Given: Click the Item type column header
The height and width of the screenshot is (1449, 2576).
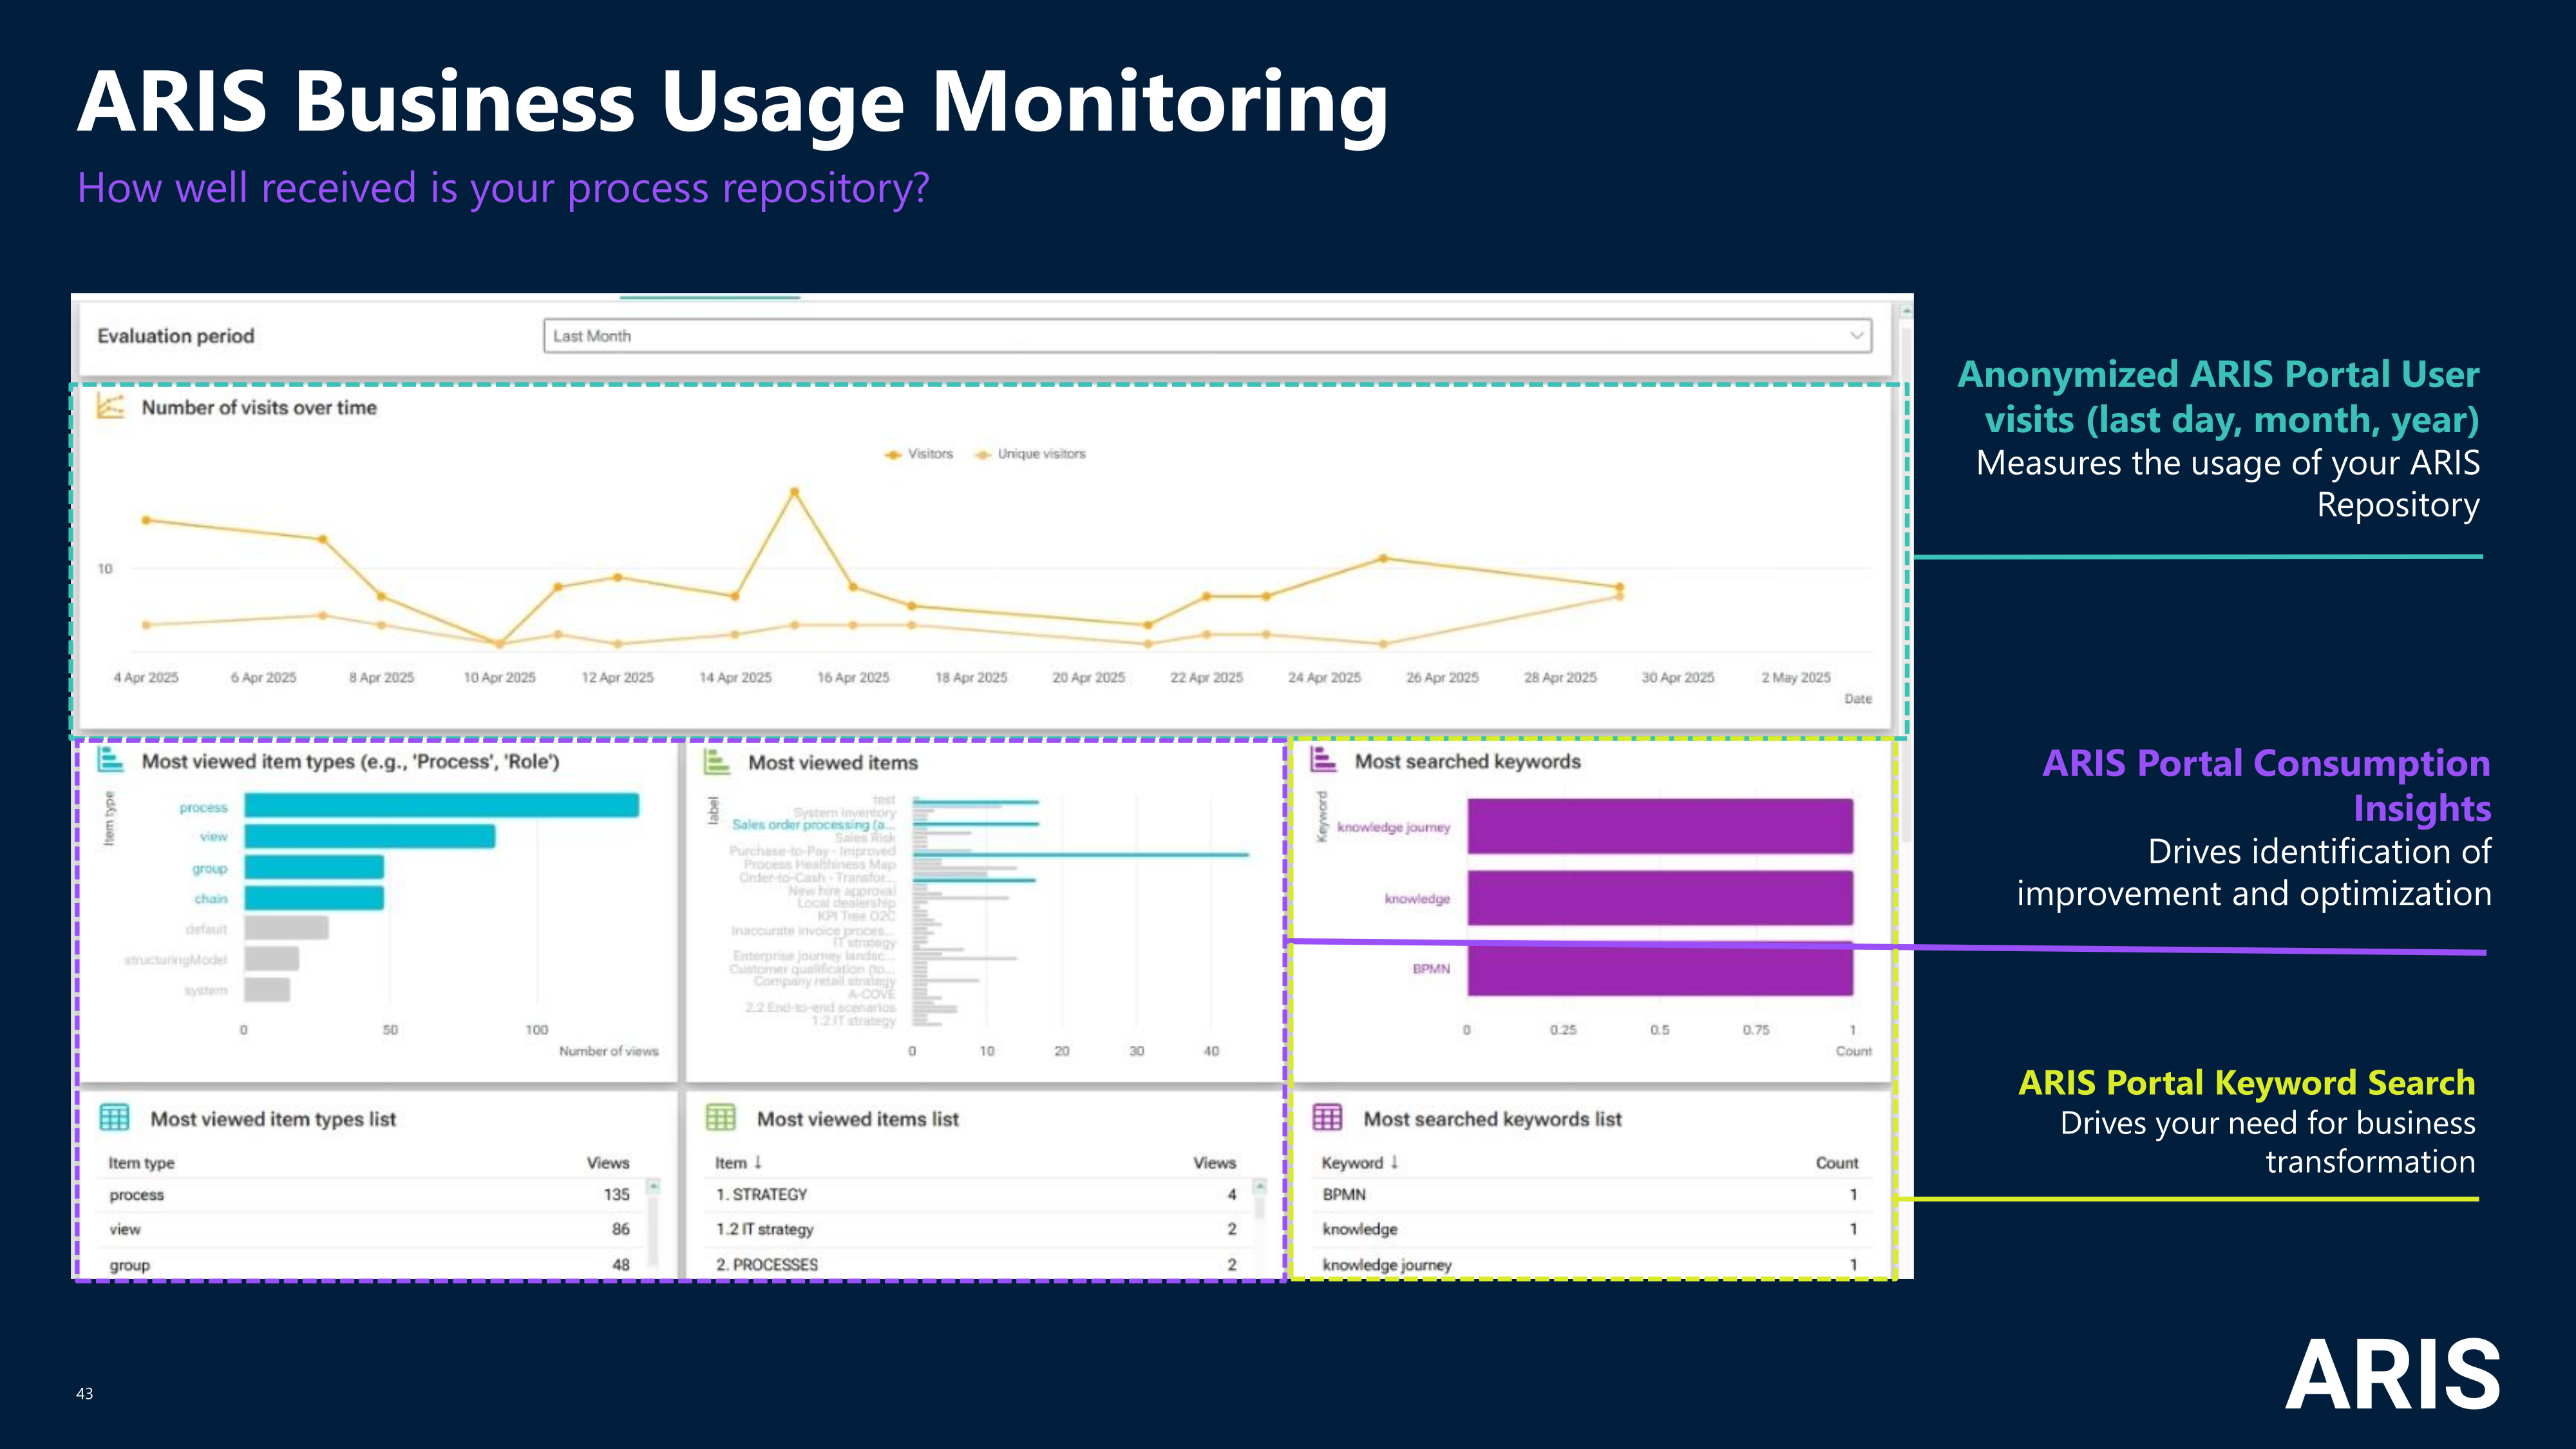Looking at the screenshot, I should (x=141, y=1163).
